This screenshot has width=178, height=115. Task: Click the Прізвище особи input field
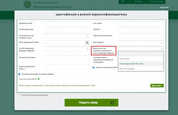[x=67, y=24]
